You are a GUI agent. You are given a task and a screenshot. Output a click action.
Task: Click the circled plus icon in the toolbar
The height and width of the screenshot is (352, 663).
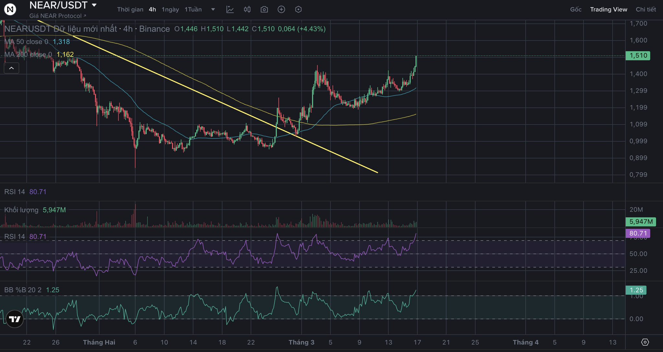tap(281, 9)
